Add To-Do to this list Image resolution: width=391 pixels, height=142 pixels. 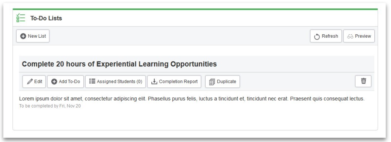click(66, 81)
